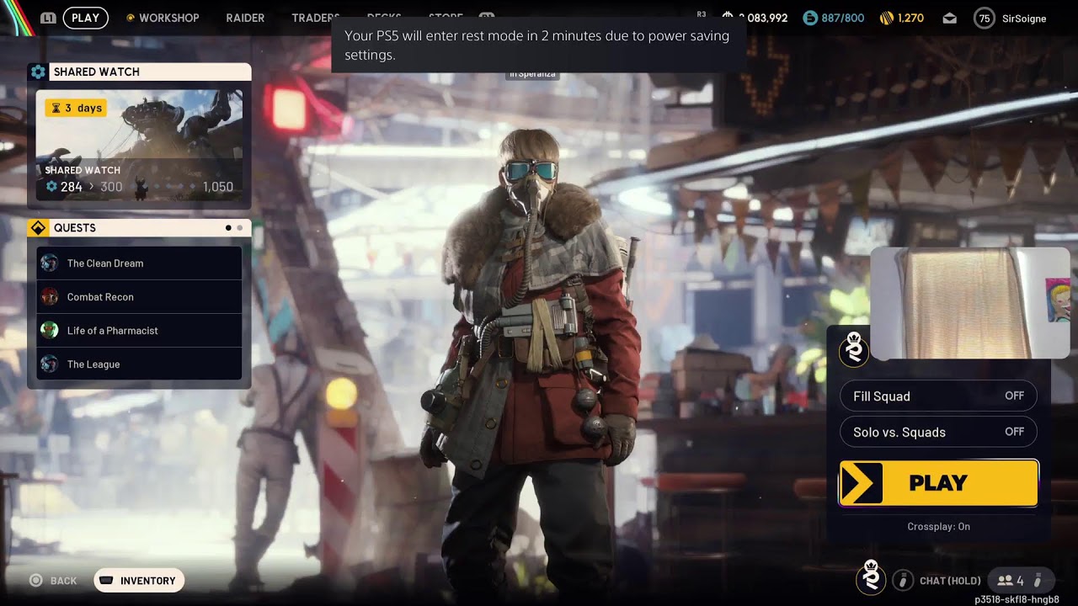Click the blue cred currency icon
1078x606 pixels.
tap(810, 18)
